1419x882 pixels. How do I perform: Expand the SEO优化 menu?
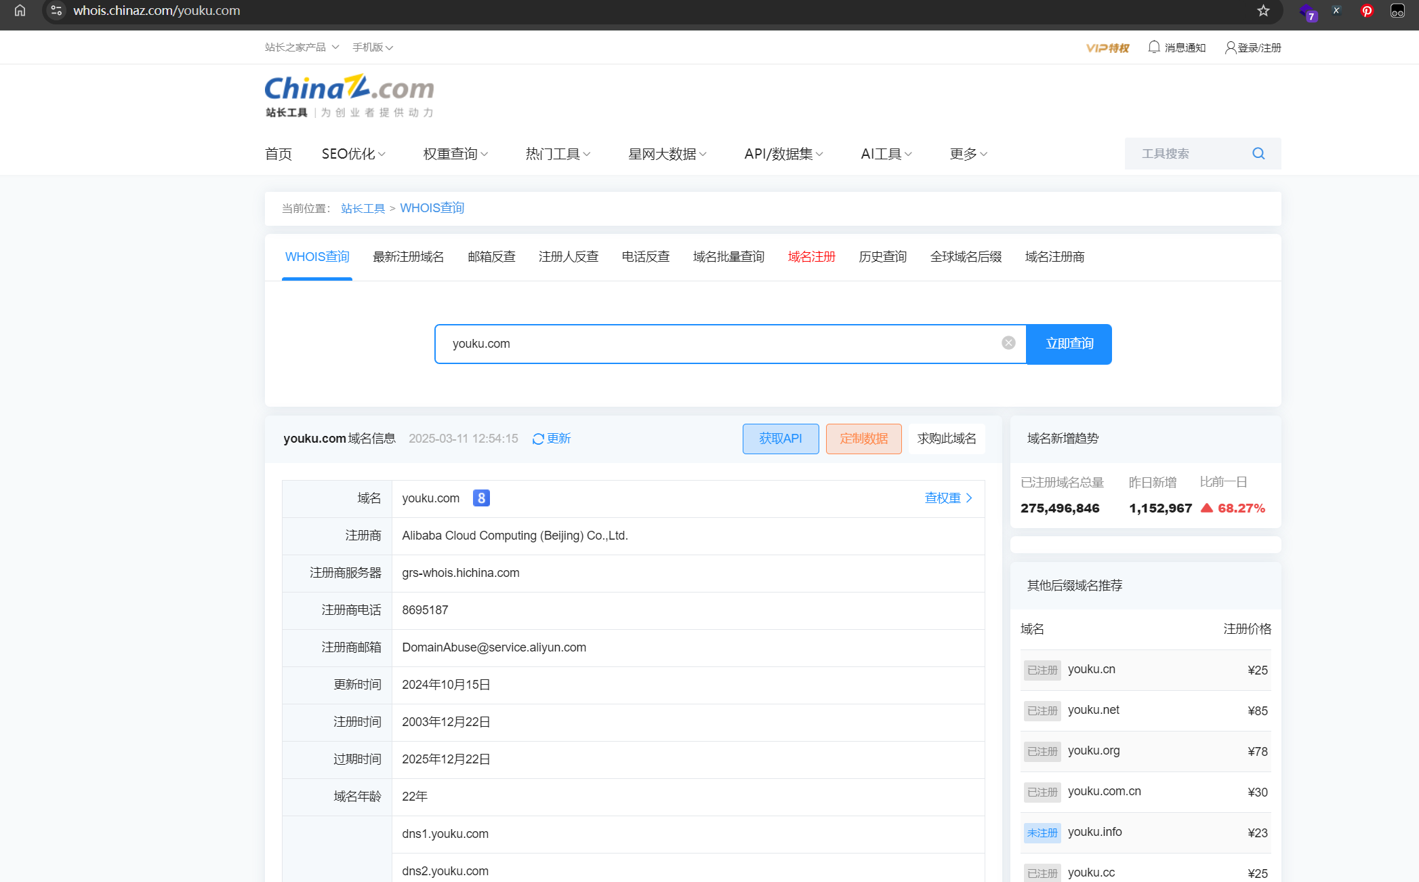click(x=353, y=154)
